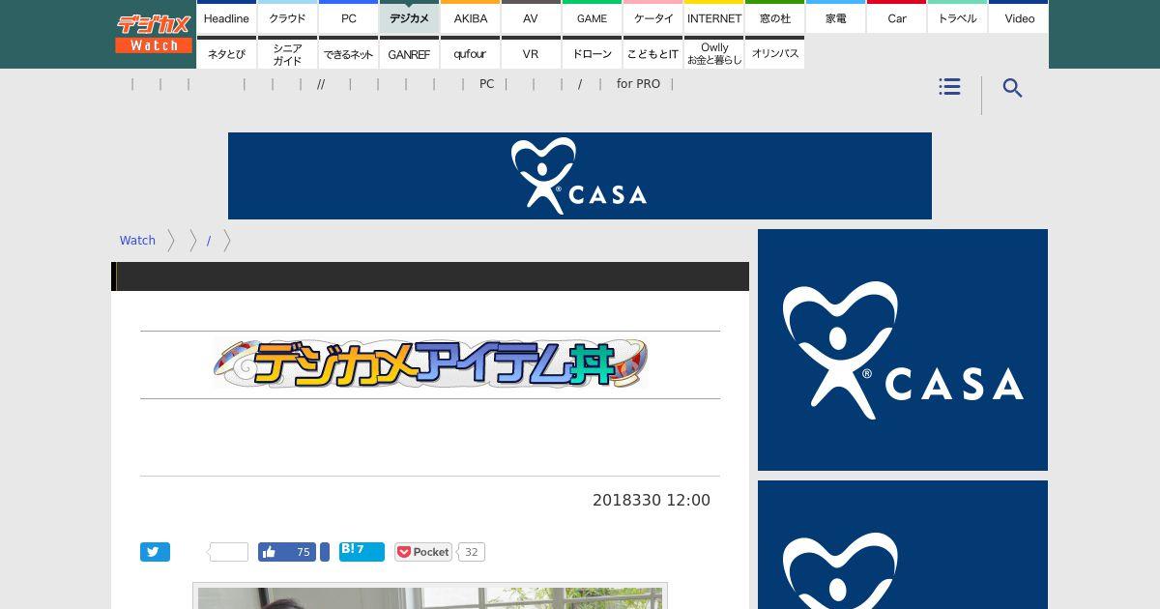The image size is (1160, 609).
Task: Open the 窓の杜 tab
Action: click(x=774, y=17)
